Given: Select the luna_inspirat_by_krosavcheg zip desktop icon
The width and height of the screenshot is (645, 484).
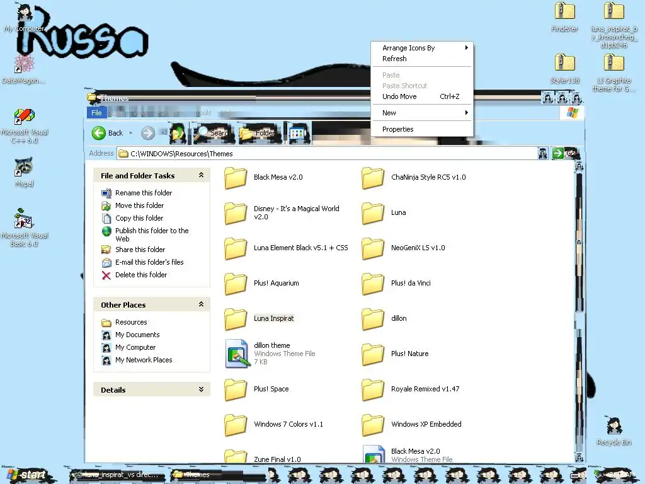Looking at the screenshot, I should [614, 25].
